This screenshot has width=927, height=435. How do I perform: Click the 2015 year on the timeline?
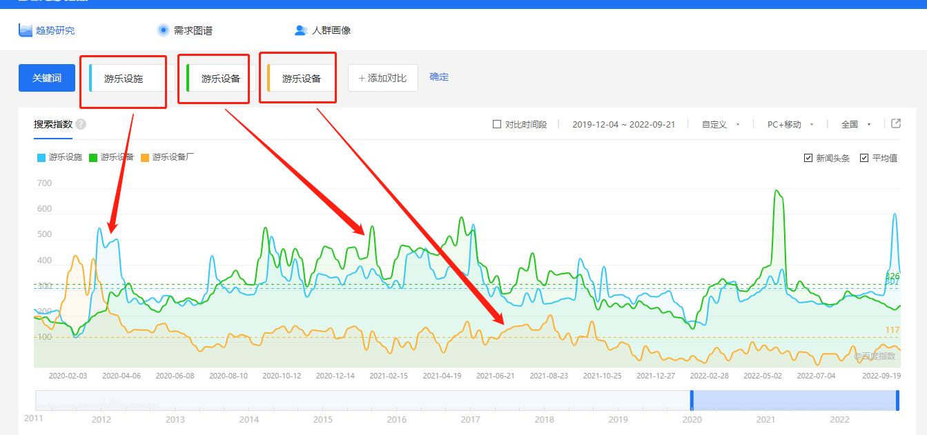[322, 419]
